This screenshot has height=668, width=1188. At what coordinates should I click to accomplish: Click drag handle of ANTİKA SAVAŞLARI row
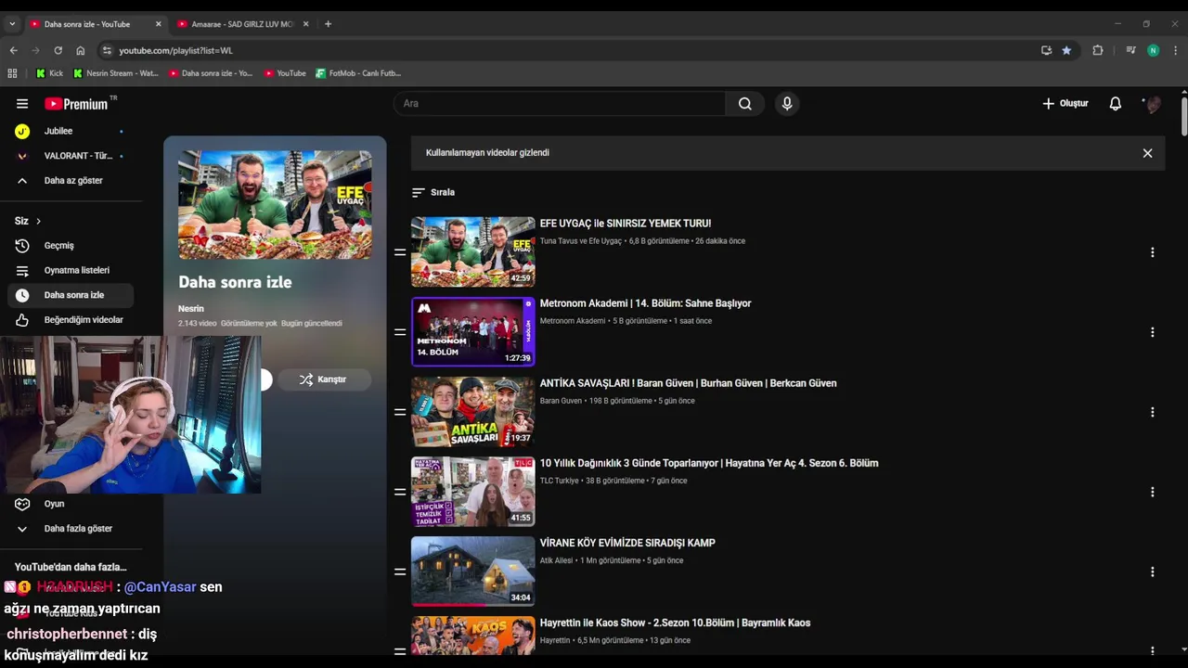pos(400,412)
